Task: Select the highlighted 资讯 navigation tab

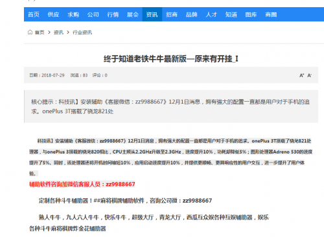Action: [152, 14]
